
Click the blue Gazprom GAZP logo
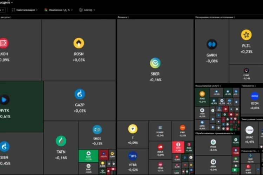pos(80,94)
